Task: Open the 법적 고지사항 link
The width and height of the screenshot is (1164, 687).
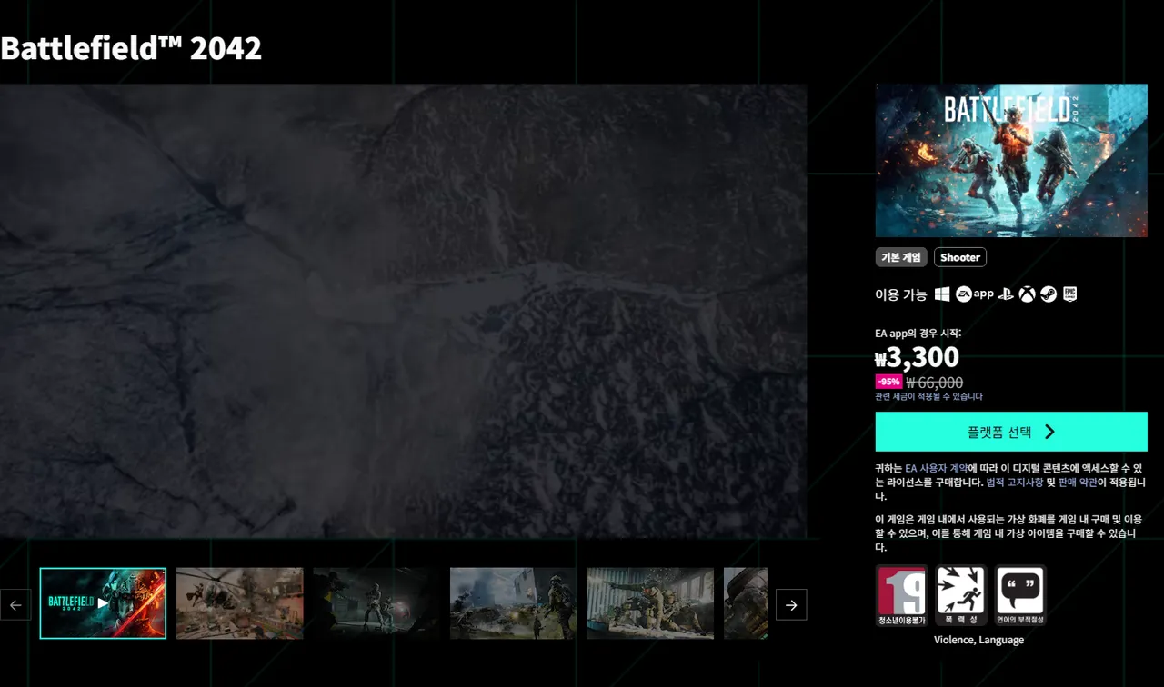Action: [x=1015, y=483]
